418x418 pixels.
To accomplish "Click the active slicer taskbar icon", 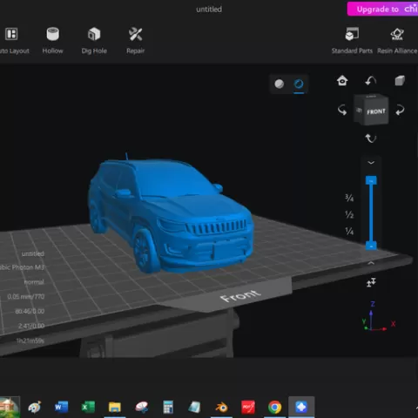I will click(x=301, y=407).
